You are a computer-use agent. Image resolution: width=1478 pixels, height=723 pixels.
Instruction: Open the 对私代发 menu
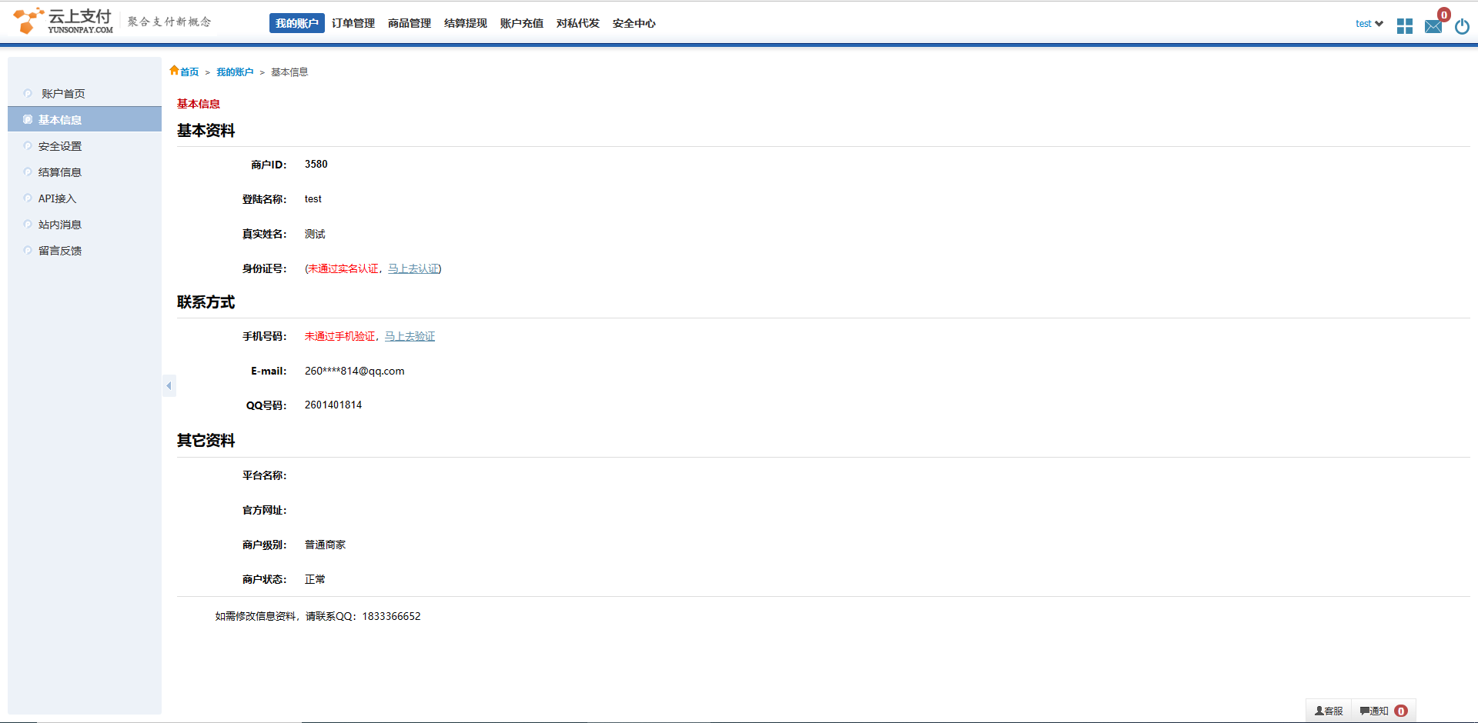[578, 23]
